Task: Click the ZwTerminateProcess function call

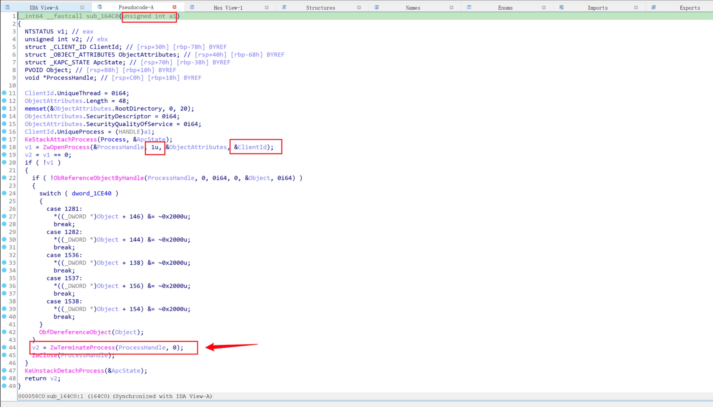Action: [82, 347]
